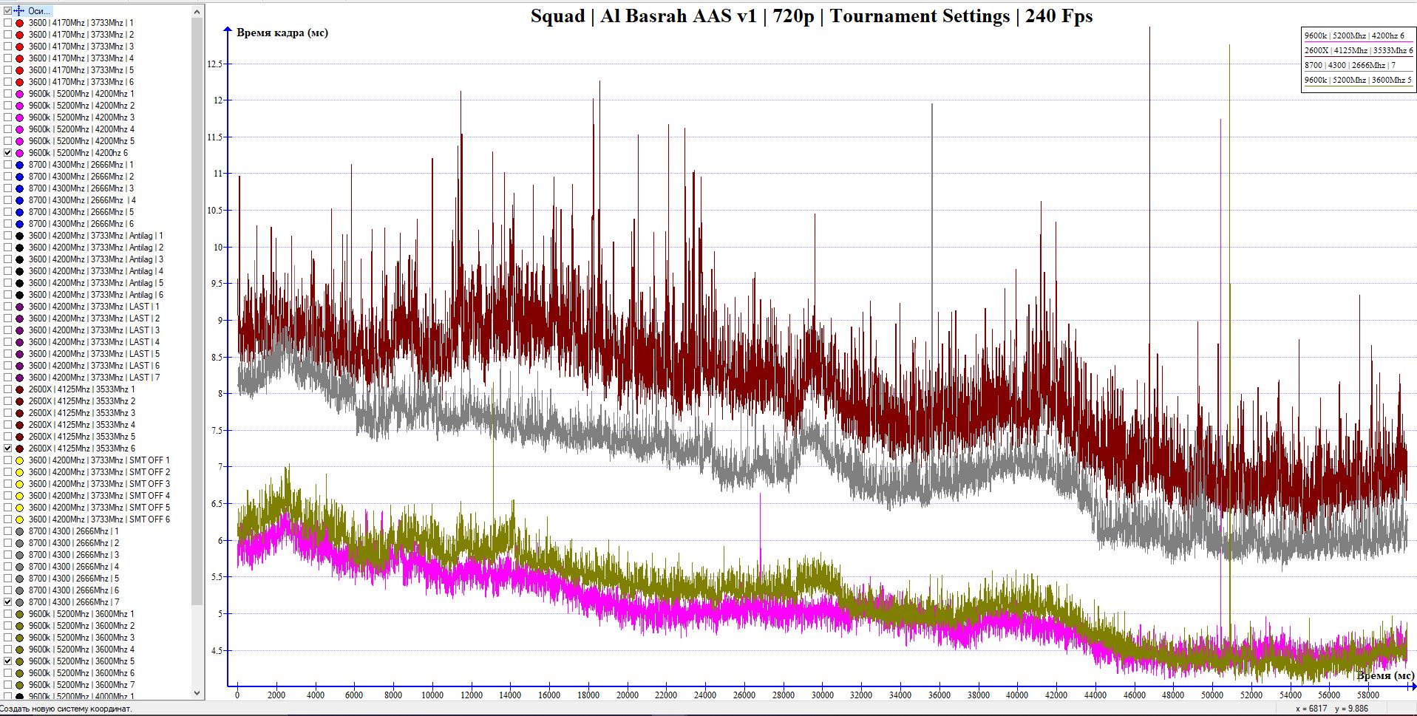The height and width of the screenshot is (716, 1417).
Task: Click the yellow dot for the 'SMT OFF 4' series
Action: pyautogui.click(x=20, y=496)
